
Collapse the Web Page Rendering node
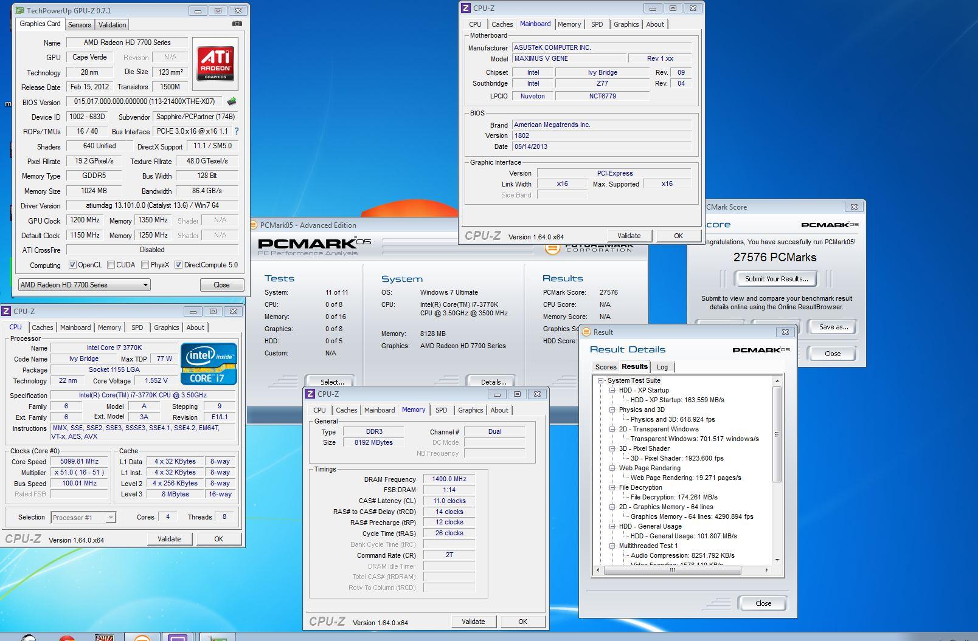pos(612,468)
